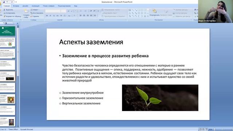Image resolution: width=233 pixels, height=131 pixels.
Task: Click the increase font size icon
Action: 68,11
